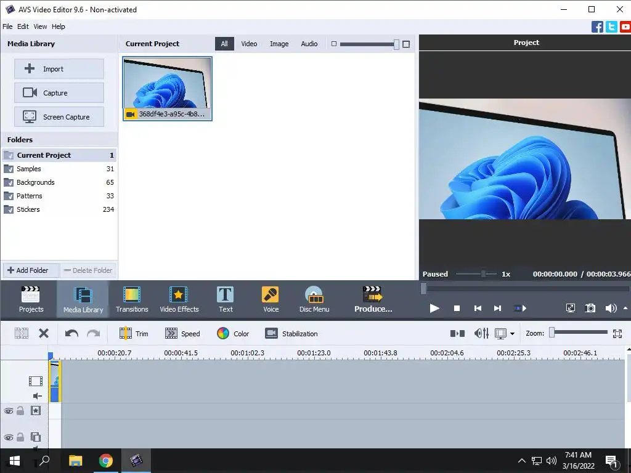Play the project preview
The image size is (631, 473).
pyautogui.click(x=434, y=308)
